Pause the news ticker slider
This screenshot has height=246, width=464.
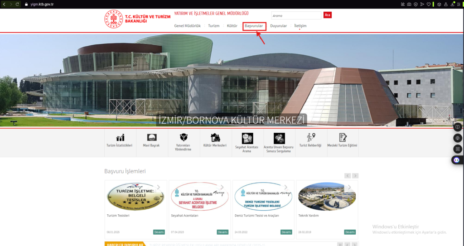[x=340, y=245]
